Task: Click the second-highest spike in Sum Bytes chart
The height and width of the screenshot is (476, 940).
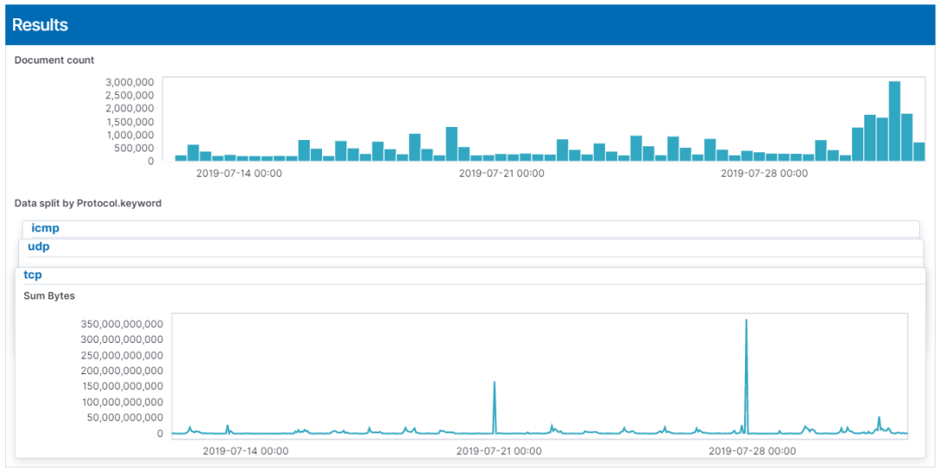Action: click(x=494, y=405)
